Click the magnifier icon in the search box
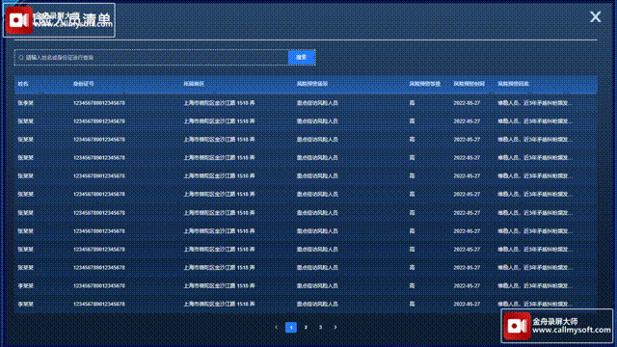The image size is (617, 347). coord(21,58)
